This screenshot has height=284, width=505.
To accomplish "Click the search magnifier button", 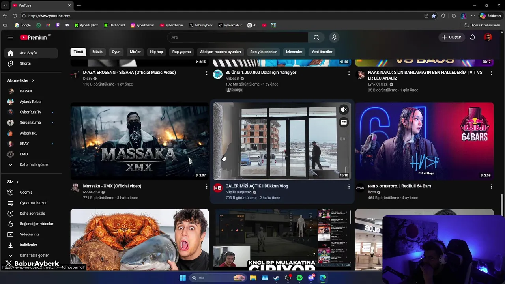I will click(316, 37).
